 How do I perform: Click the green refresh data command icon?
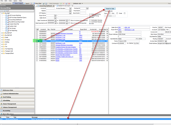[x=61, y=4]
